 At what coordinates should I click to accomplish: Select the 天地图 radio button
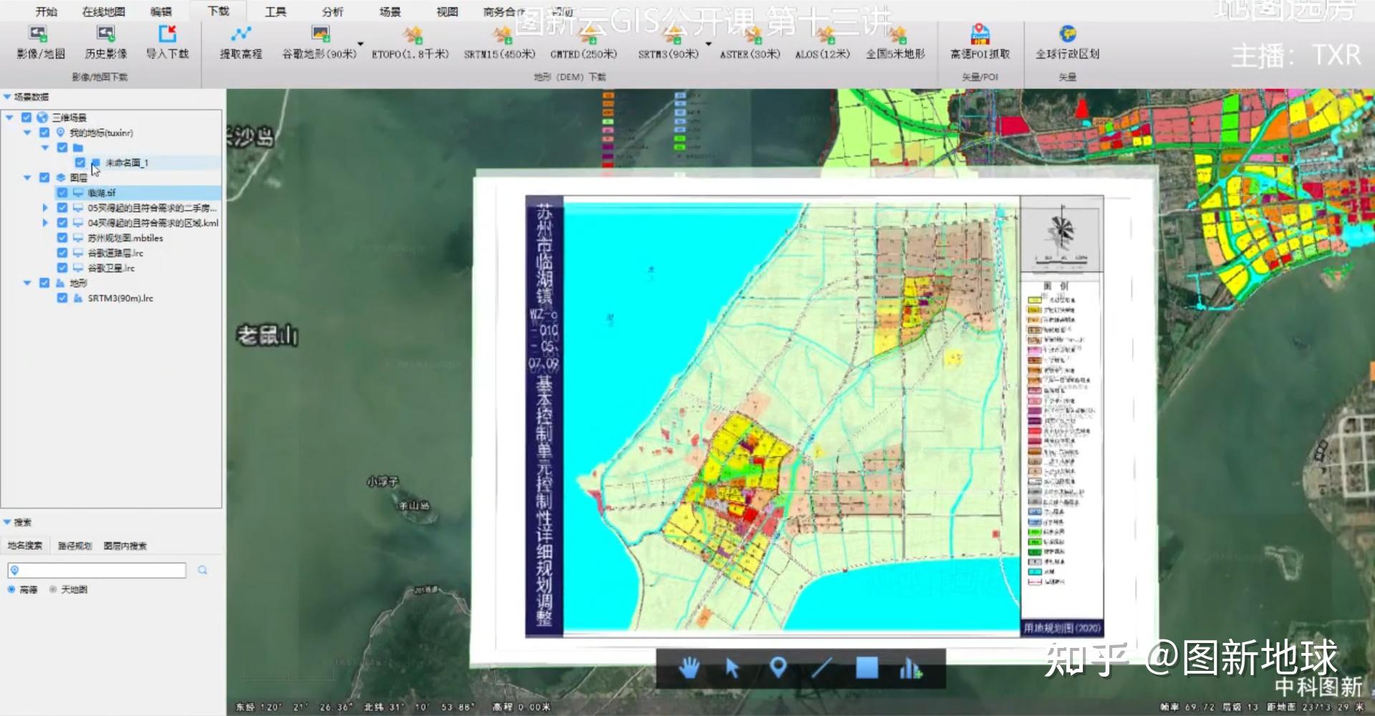point(53,589)
